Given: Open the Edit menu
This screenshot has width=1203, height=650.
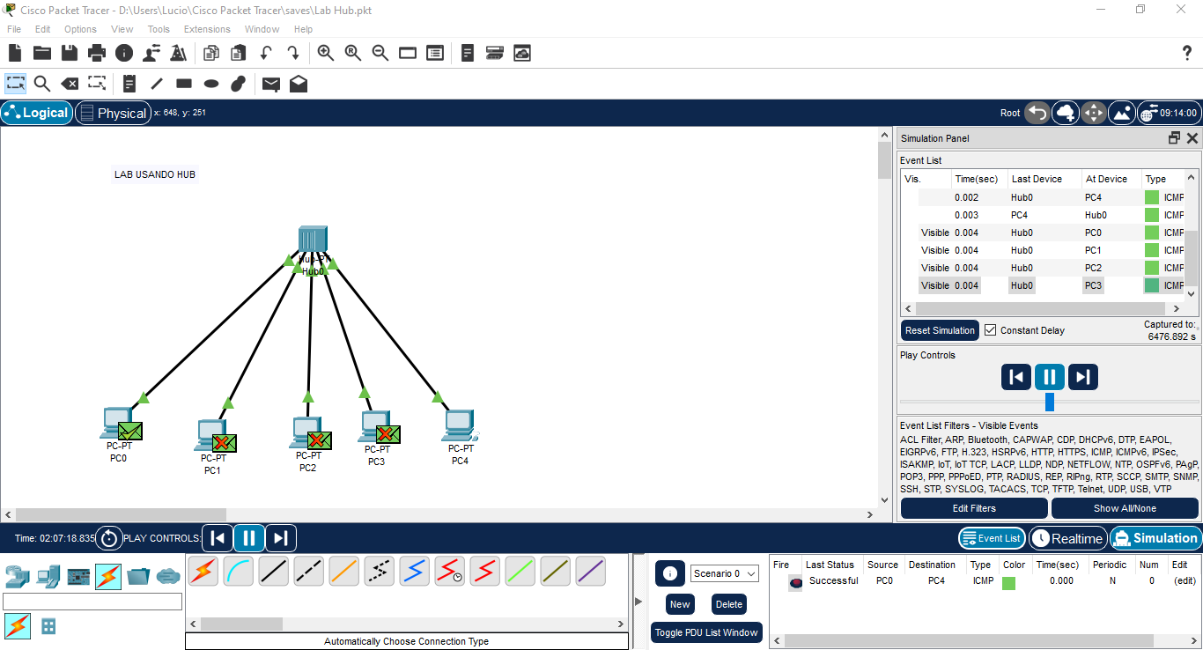Looking at the screenshot, I should pyautogui.click(x=43, y=29).
